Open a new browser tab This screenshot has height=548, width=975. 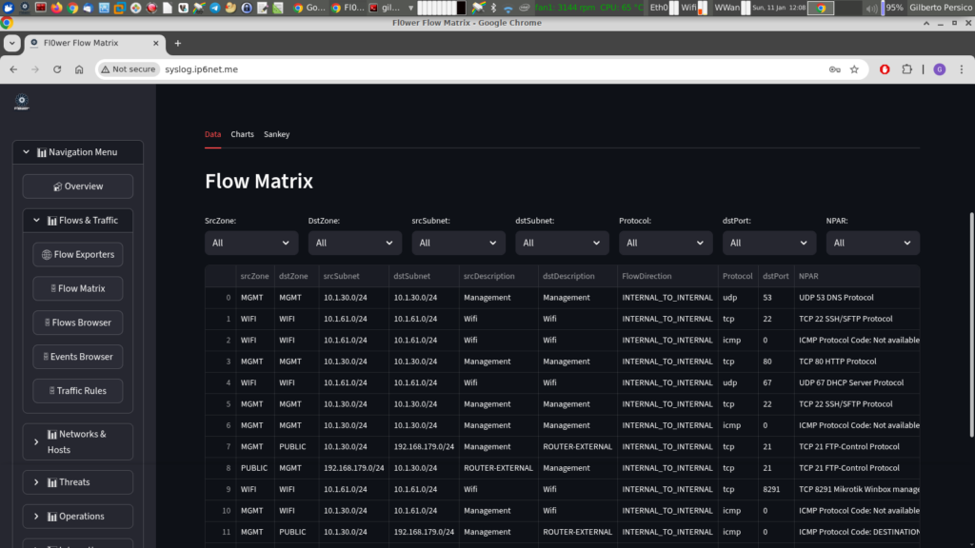click(x=177, y=43)
